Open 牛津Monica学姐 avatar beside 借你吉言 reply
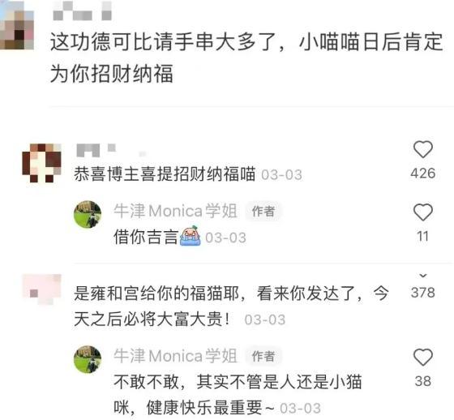Viewport: 454px width, 420px height. coord(88,214)
